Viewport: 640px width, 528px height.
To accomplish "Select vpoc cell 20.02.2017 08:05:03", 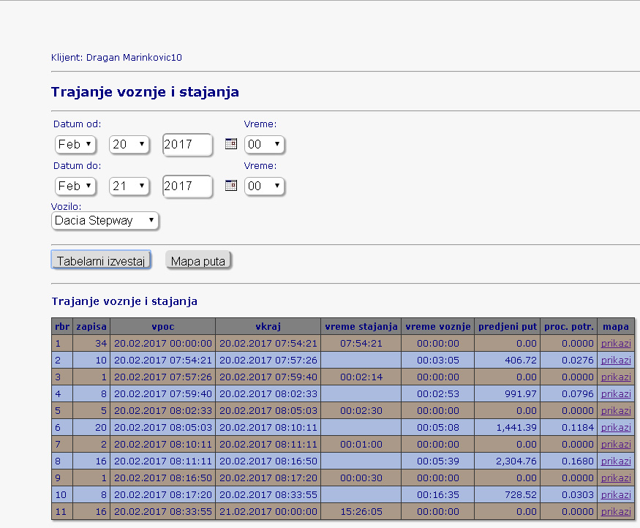I will [163, 428].
